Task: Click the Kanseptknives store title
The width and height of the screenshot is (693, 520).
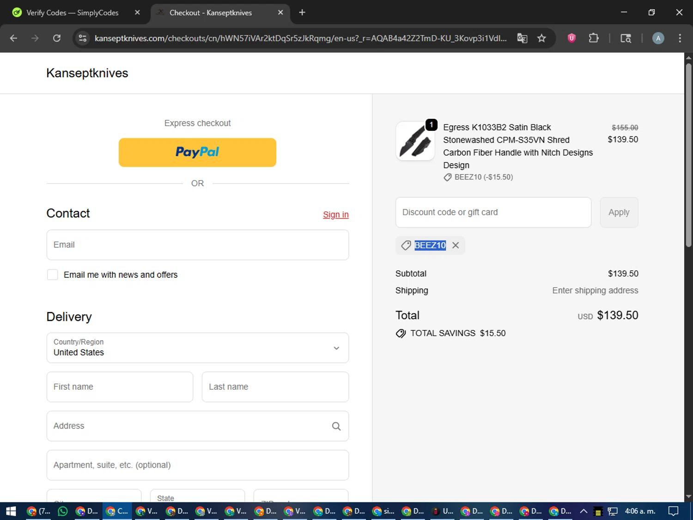Action: tap(87, 73)
